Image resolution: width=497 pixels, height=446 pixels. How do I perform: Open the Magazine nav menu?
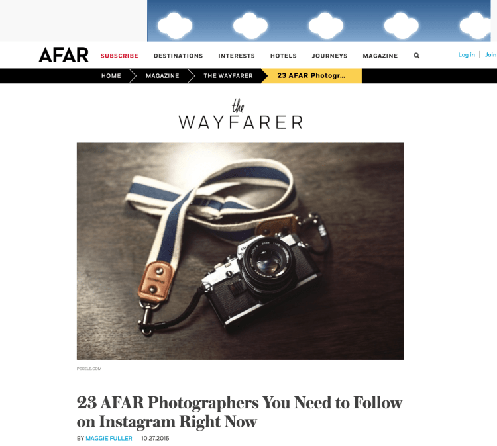[380, 56]
